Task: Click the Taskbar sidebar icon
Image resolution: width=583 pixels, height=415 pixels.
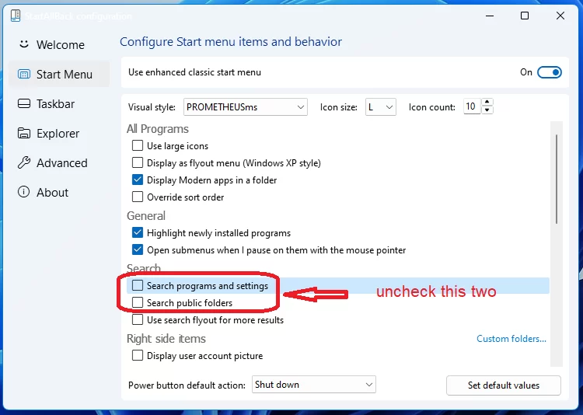Action: 24,104
